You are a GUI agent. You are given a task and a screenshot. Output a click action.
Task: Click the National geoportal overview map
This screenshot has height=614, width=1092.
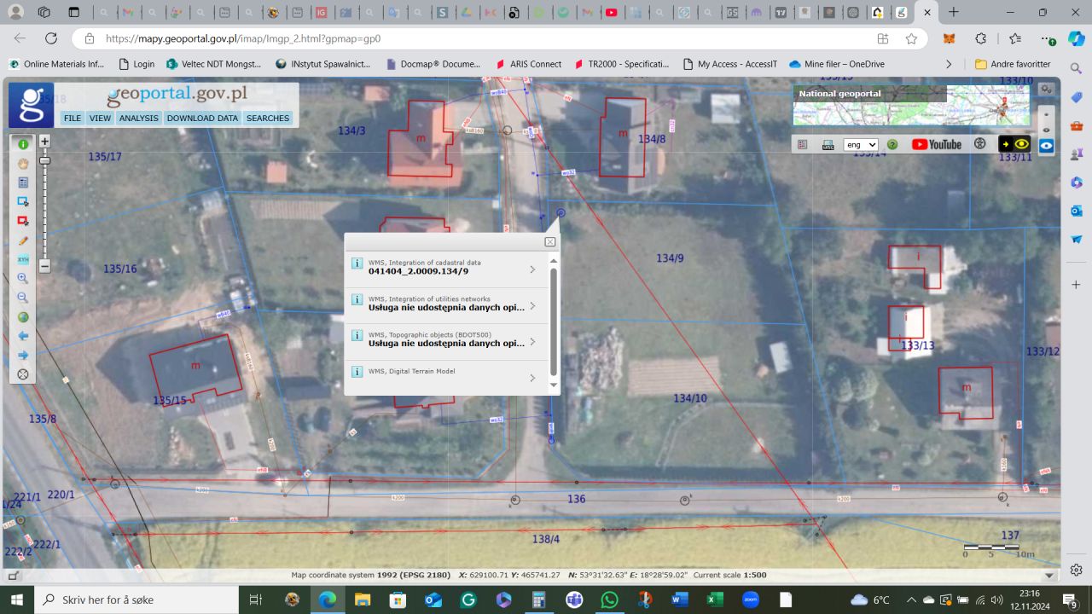point(911,106)
